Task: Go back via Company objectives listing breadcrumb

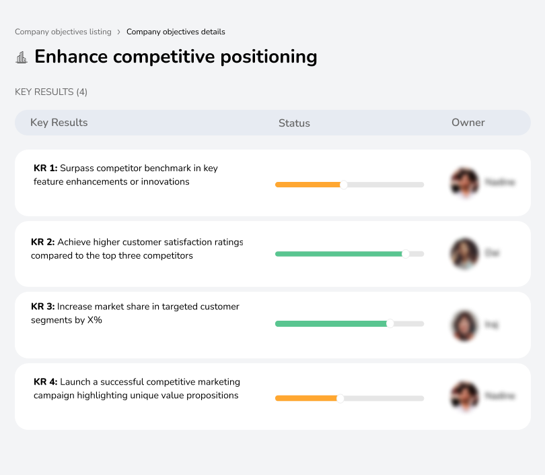Action: point(63,32)
